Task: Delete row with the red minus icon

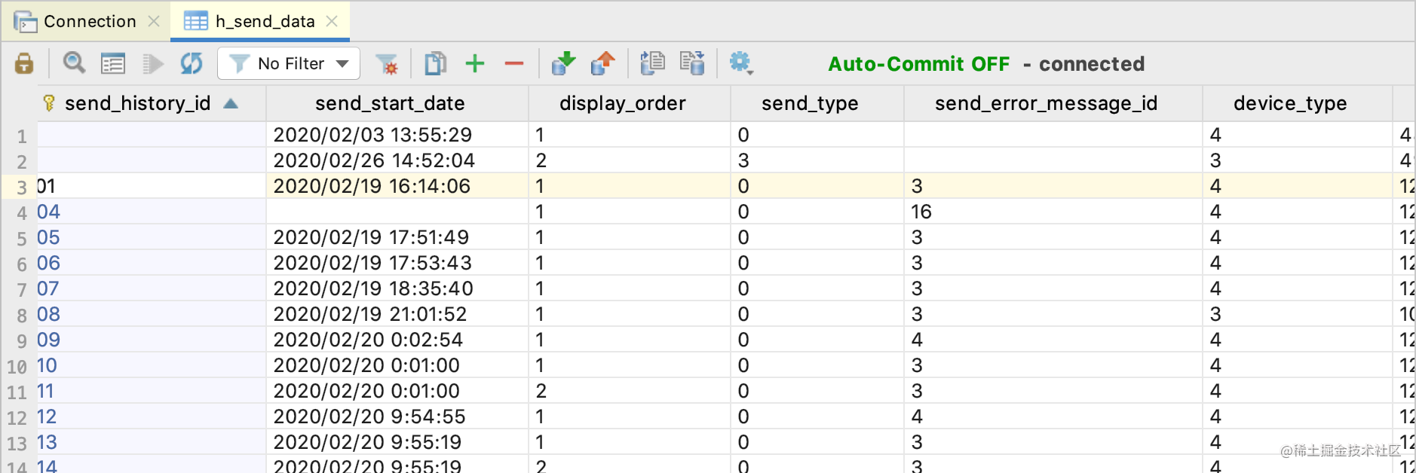Action: click(514, 64)
